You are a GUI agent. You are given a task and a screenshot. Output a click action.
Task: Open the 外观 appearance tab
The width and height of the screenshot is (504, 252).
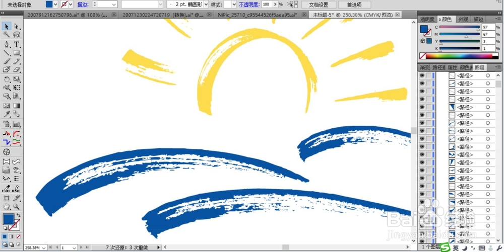(x=463, y=19)
